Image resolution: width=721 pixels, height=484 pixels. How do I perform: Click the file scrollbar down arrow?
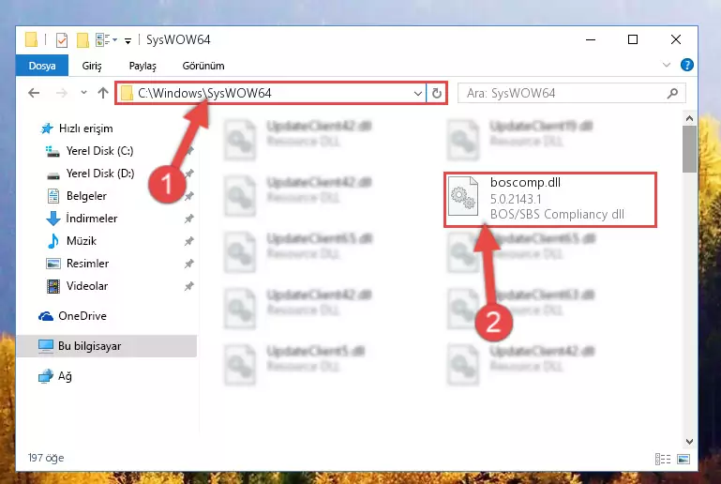(x=689, y=442)
